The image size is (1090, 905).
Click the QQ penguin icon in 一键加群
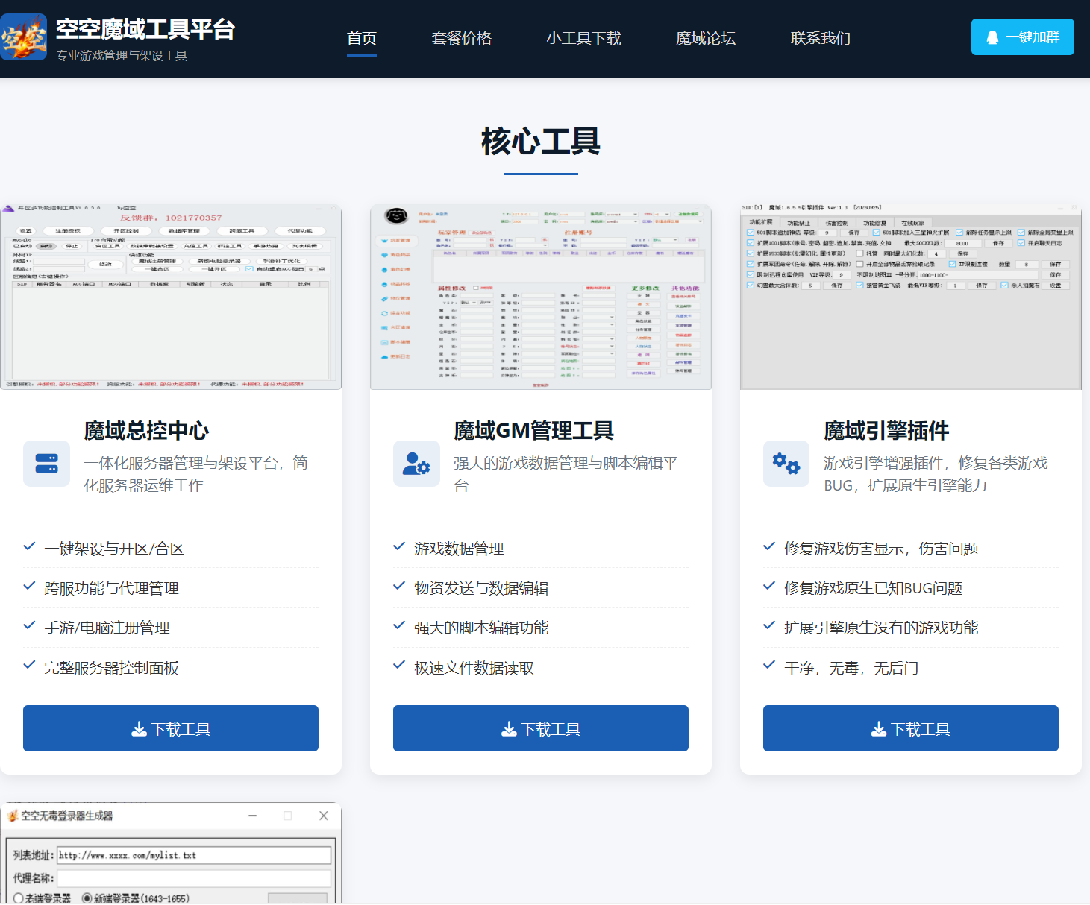coord(992,37)
